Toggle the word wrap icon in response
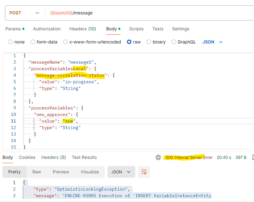Screen dimensions: 254x202 [x=144, y=172]
